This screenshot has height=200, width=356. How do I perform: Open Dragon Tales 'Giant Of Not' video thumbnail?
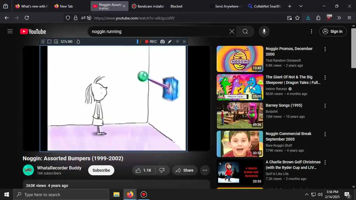[240, 87]
